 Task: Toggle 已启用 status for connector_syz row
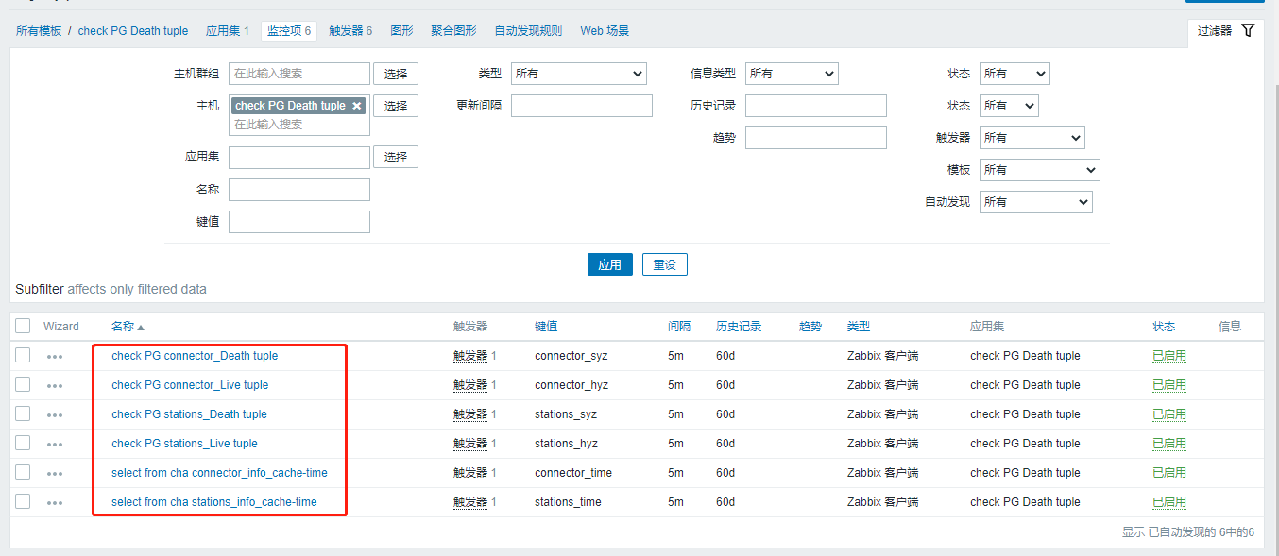pyautogui.click(x=1169, y=356)
